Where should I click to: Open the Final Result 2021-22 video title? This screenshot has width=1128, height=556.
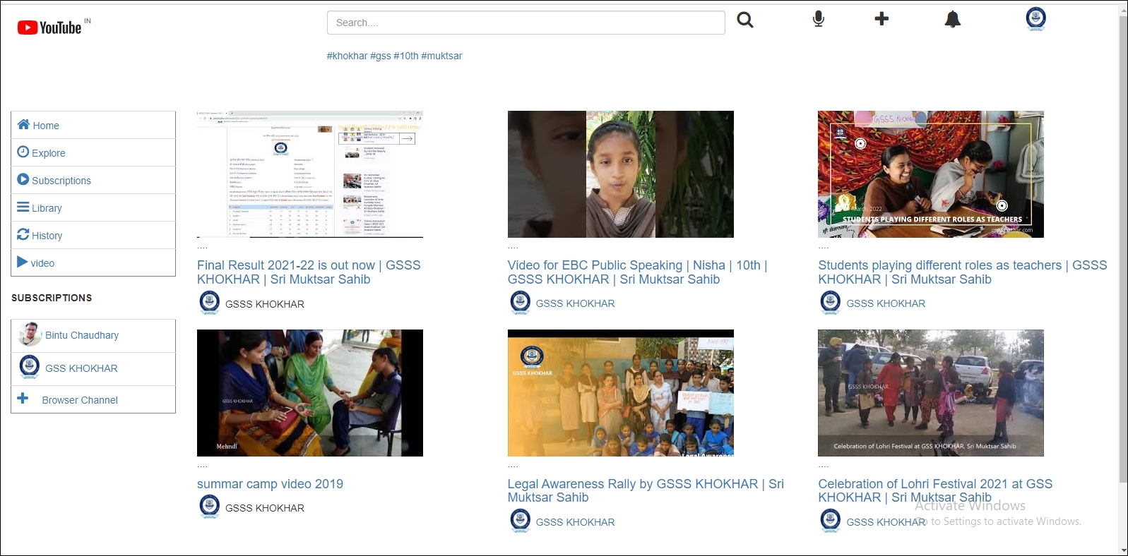pos(309,272)
